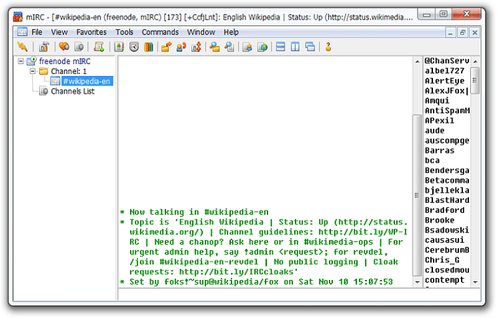Viewport: 497px width, 318px height.
Task: Open Log Files magnifier-page icon
Action: tap(229, 47)
